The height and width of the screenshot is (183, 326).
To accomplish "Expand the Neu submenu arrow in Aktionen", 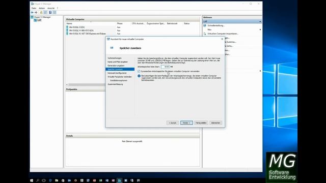I will tap(260, 29).
